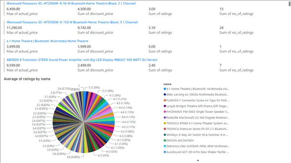Viewport: 291px width, 163px height.
Task: Click the 4.7 (1.21%) pie data label
Action: coord(120,99)
